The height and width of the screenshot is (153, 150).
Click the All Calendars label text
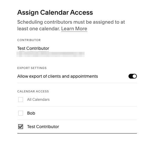point(38,100)
